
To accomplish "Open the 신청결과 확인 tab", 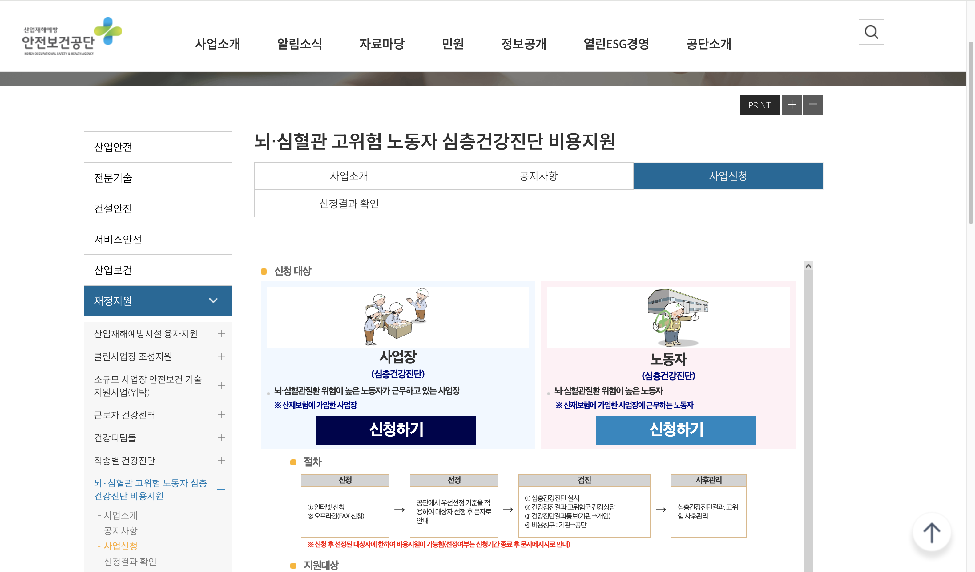I will tap(349, 203).
